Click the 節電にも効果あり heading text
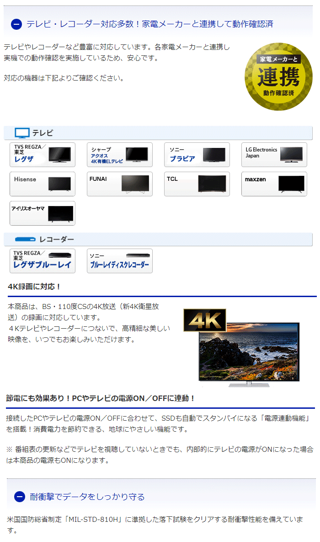The width and height of the screenshot is (320, 542). [x=101, y=398]
